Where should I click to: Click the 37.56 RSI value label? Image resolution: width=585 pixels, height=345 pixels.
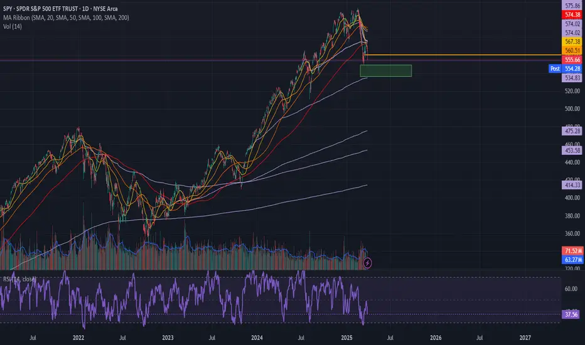[x=571, y=314]
